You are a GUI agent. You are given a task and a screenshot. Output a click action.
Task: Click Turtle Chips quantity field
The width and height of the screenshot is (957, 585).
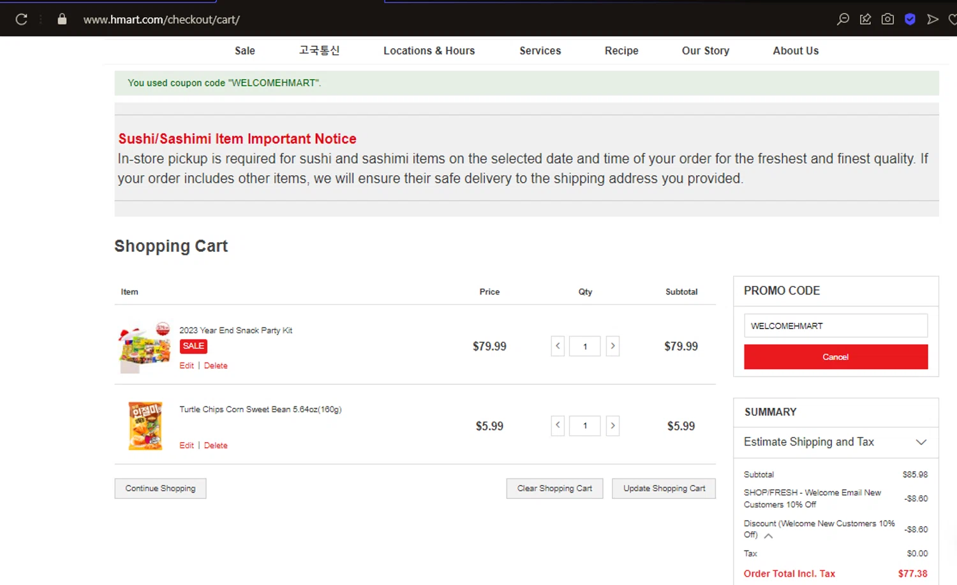click(585, 426)
